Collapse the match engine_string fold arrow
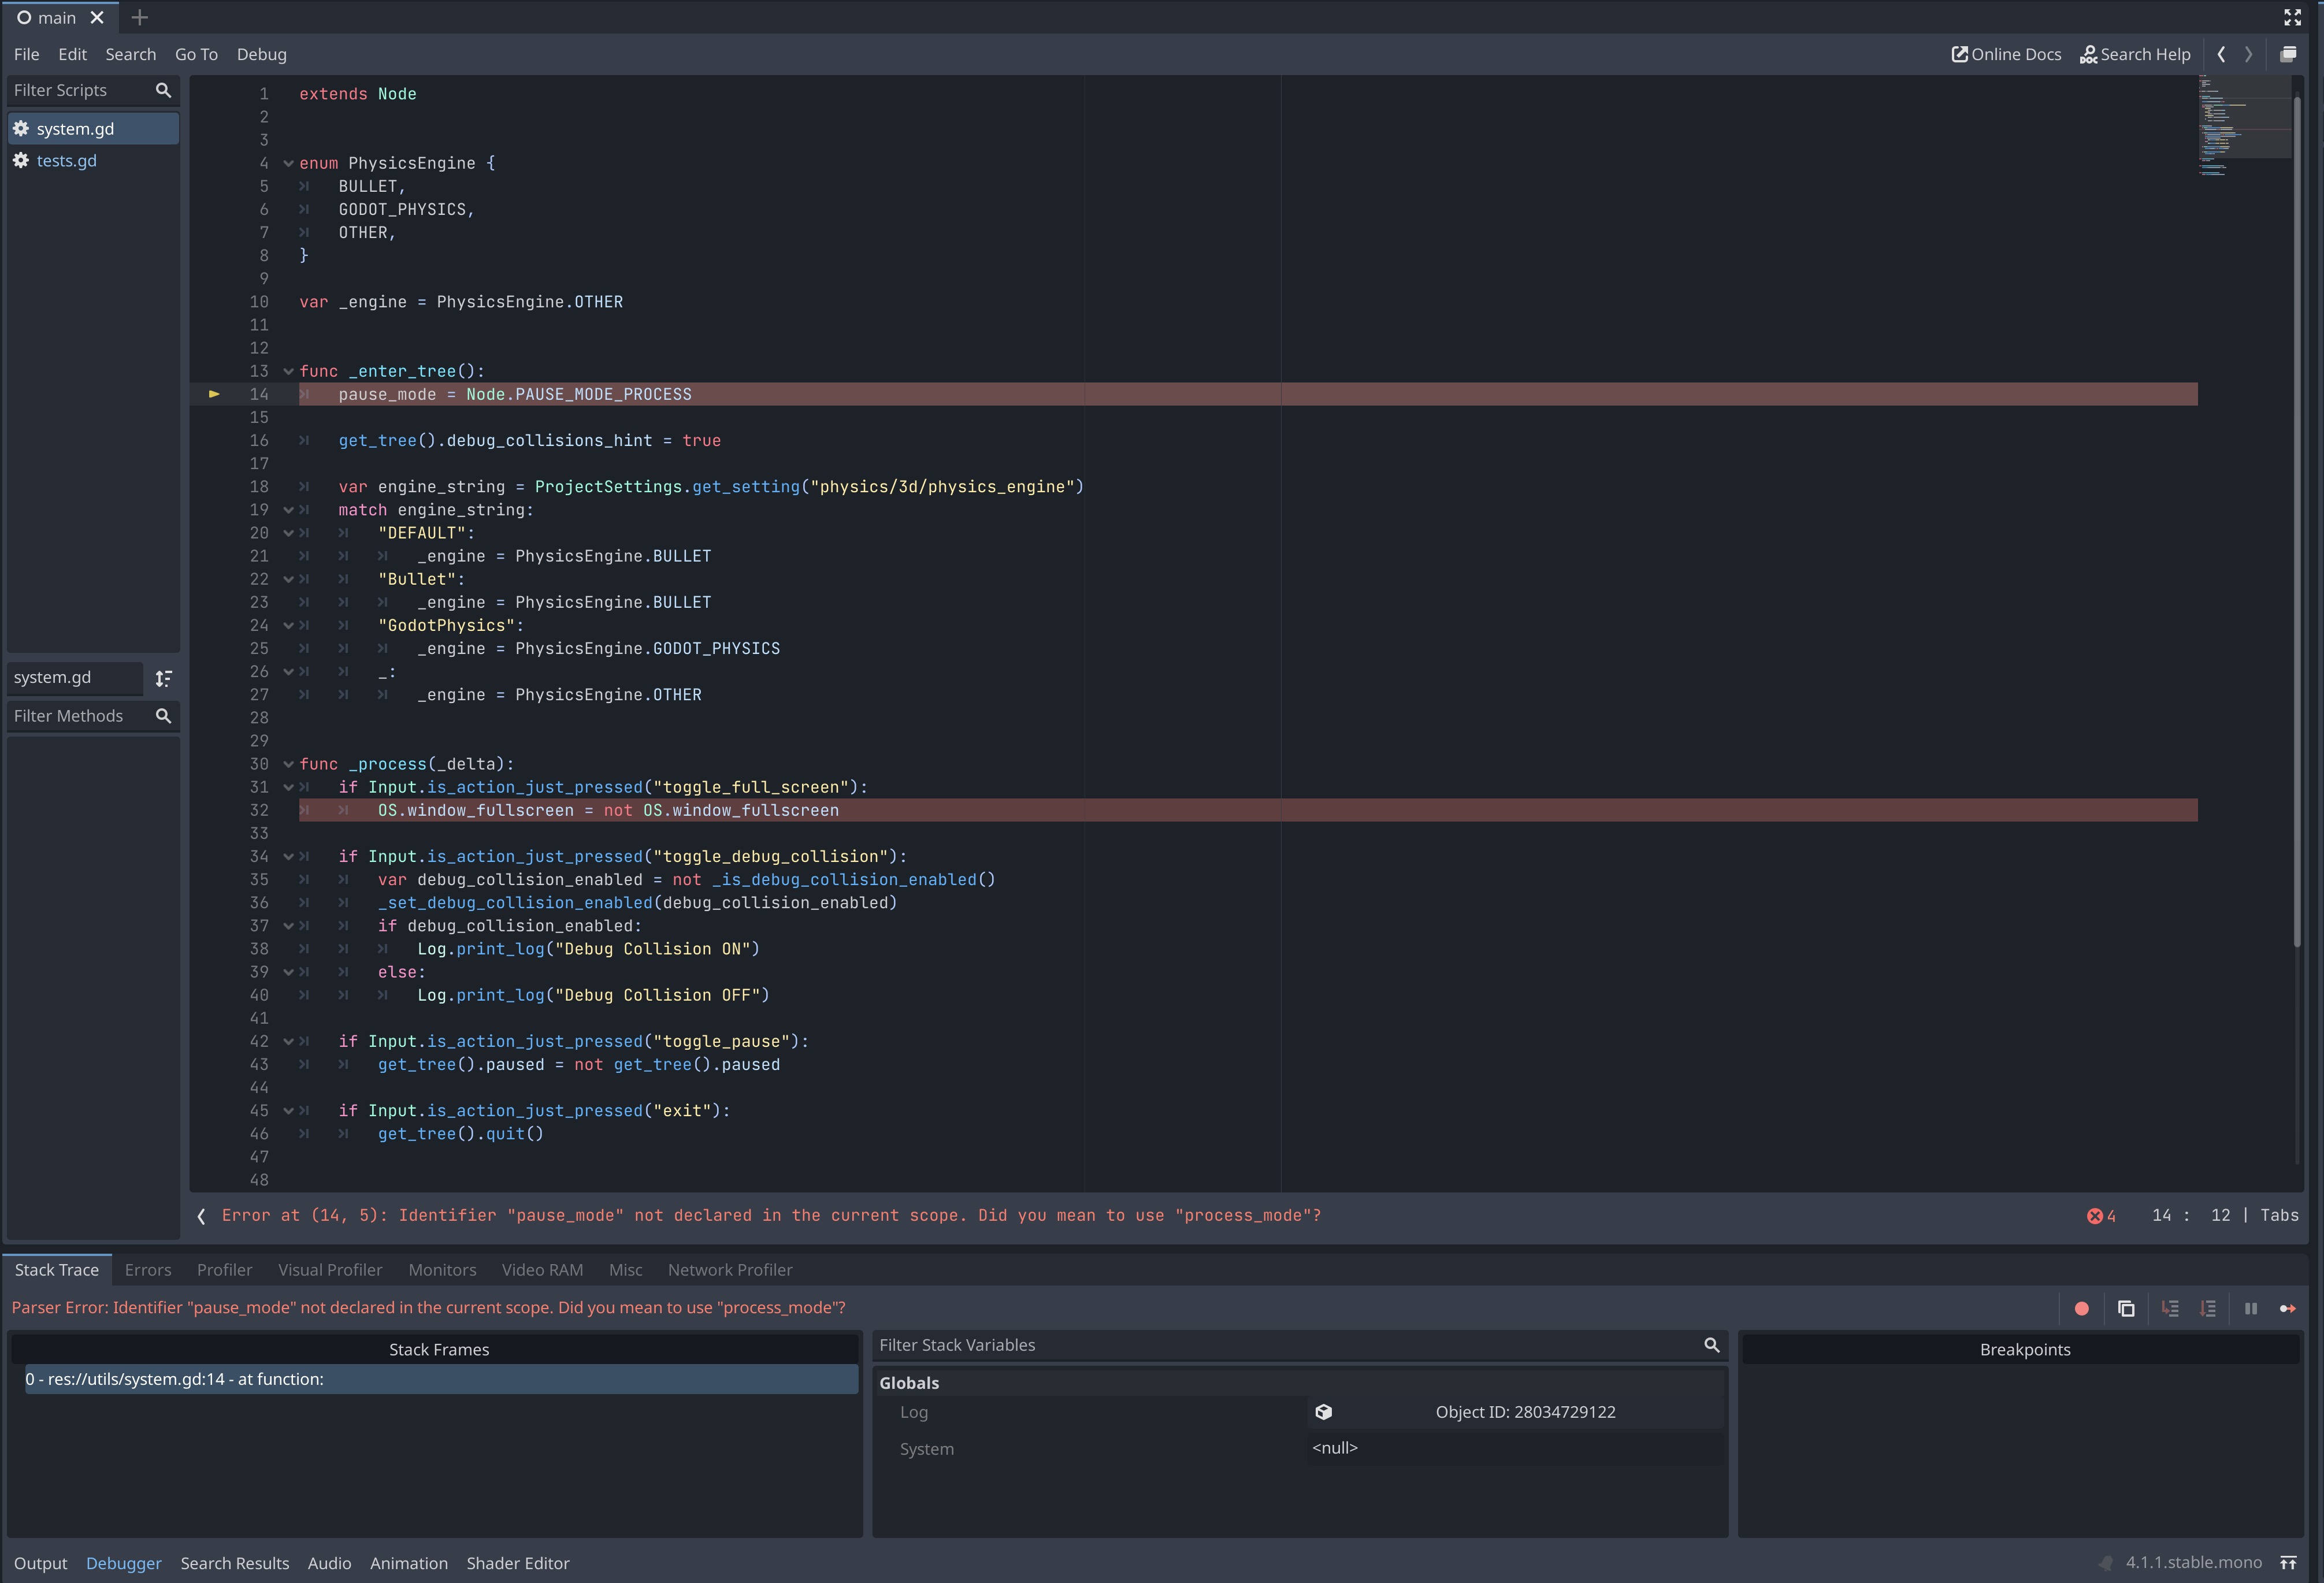The height and width of the screenshot is (1583, 2324). click(x=288, y=510)
